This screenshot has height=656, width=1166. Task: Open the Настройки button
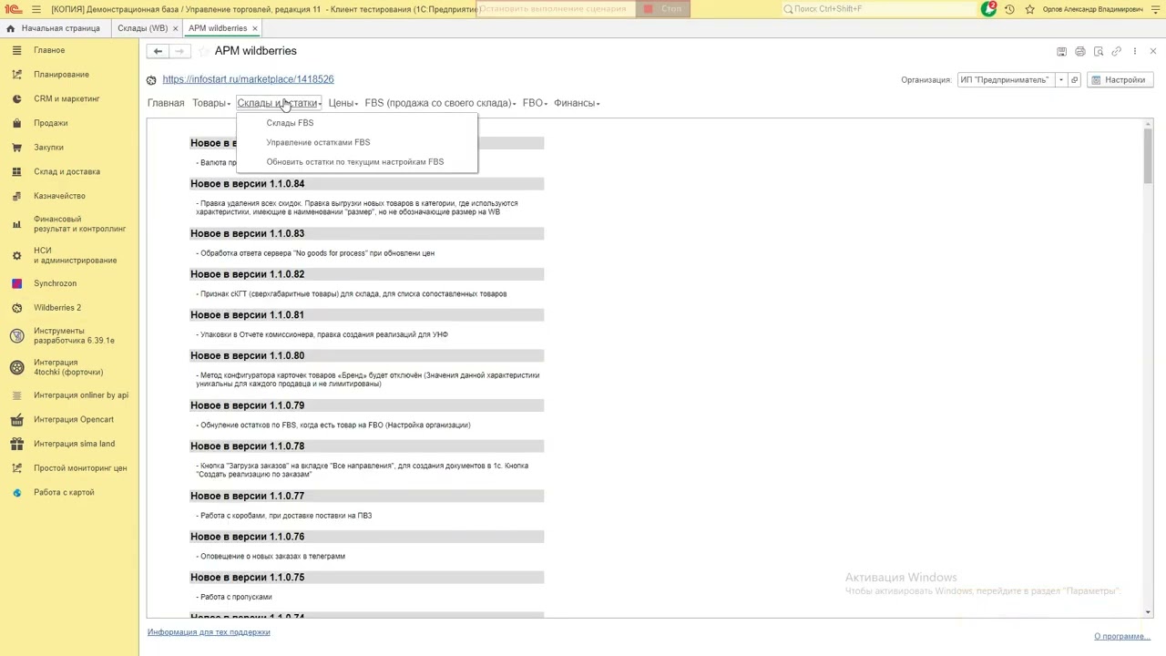(x=1120, y=80)
